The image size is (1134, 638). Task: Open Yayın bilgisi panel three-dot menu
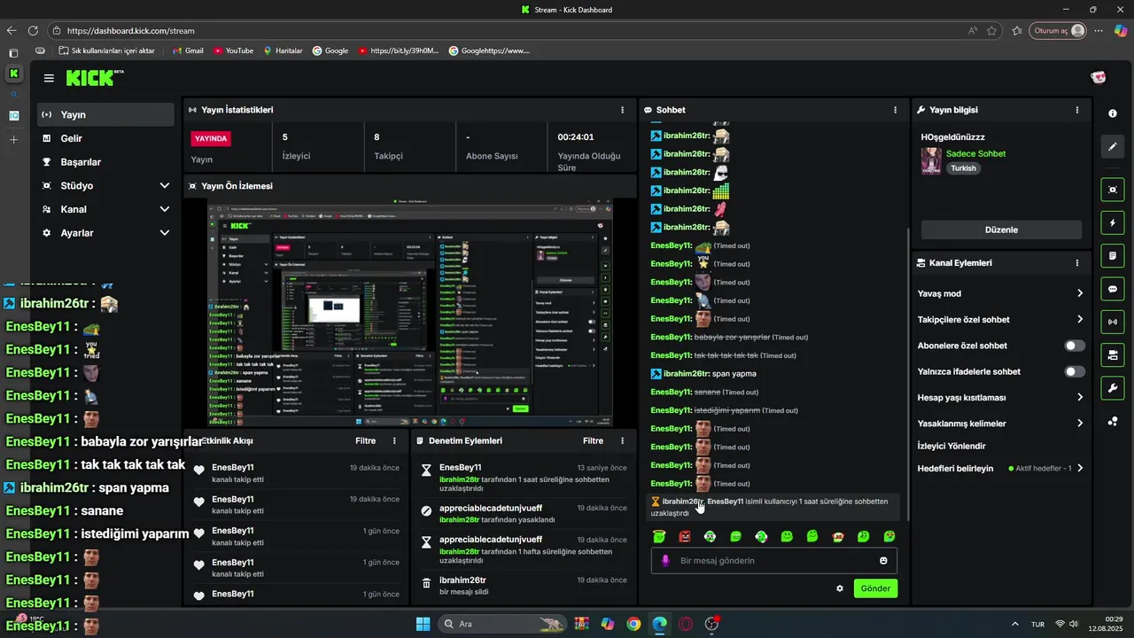[1077, 110]
